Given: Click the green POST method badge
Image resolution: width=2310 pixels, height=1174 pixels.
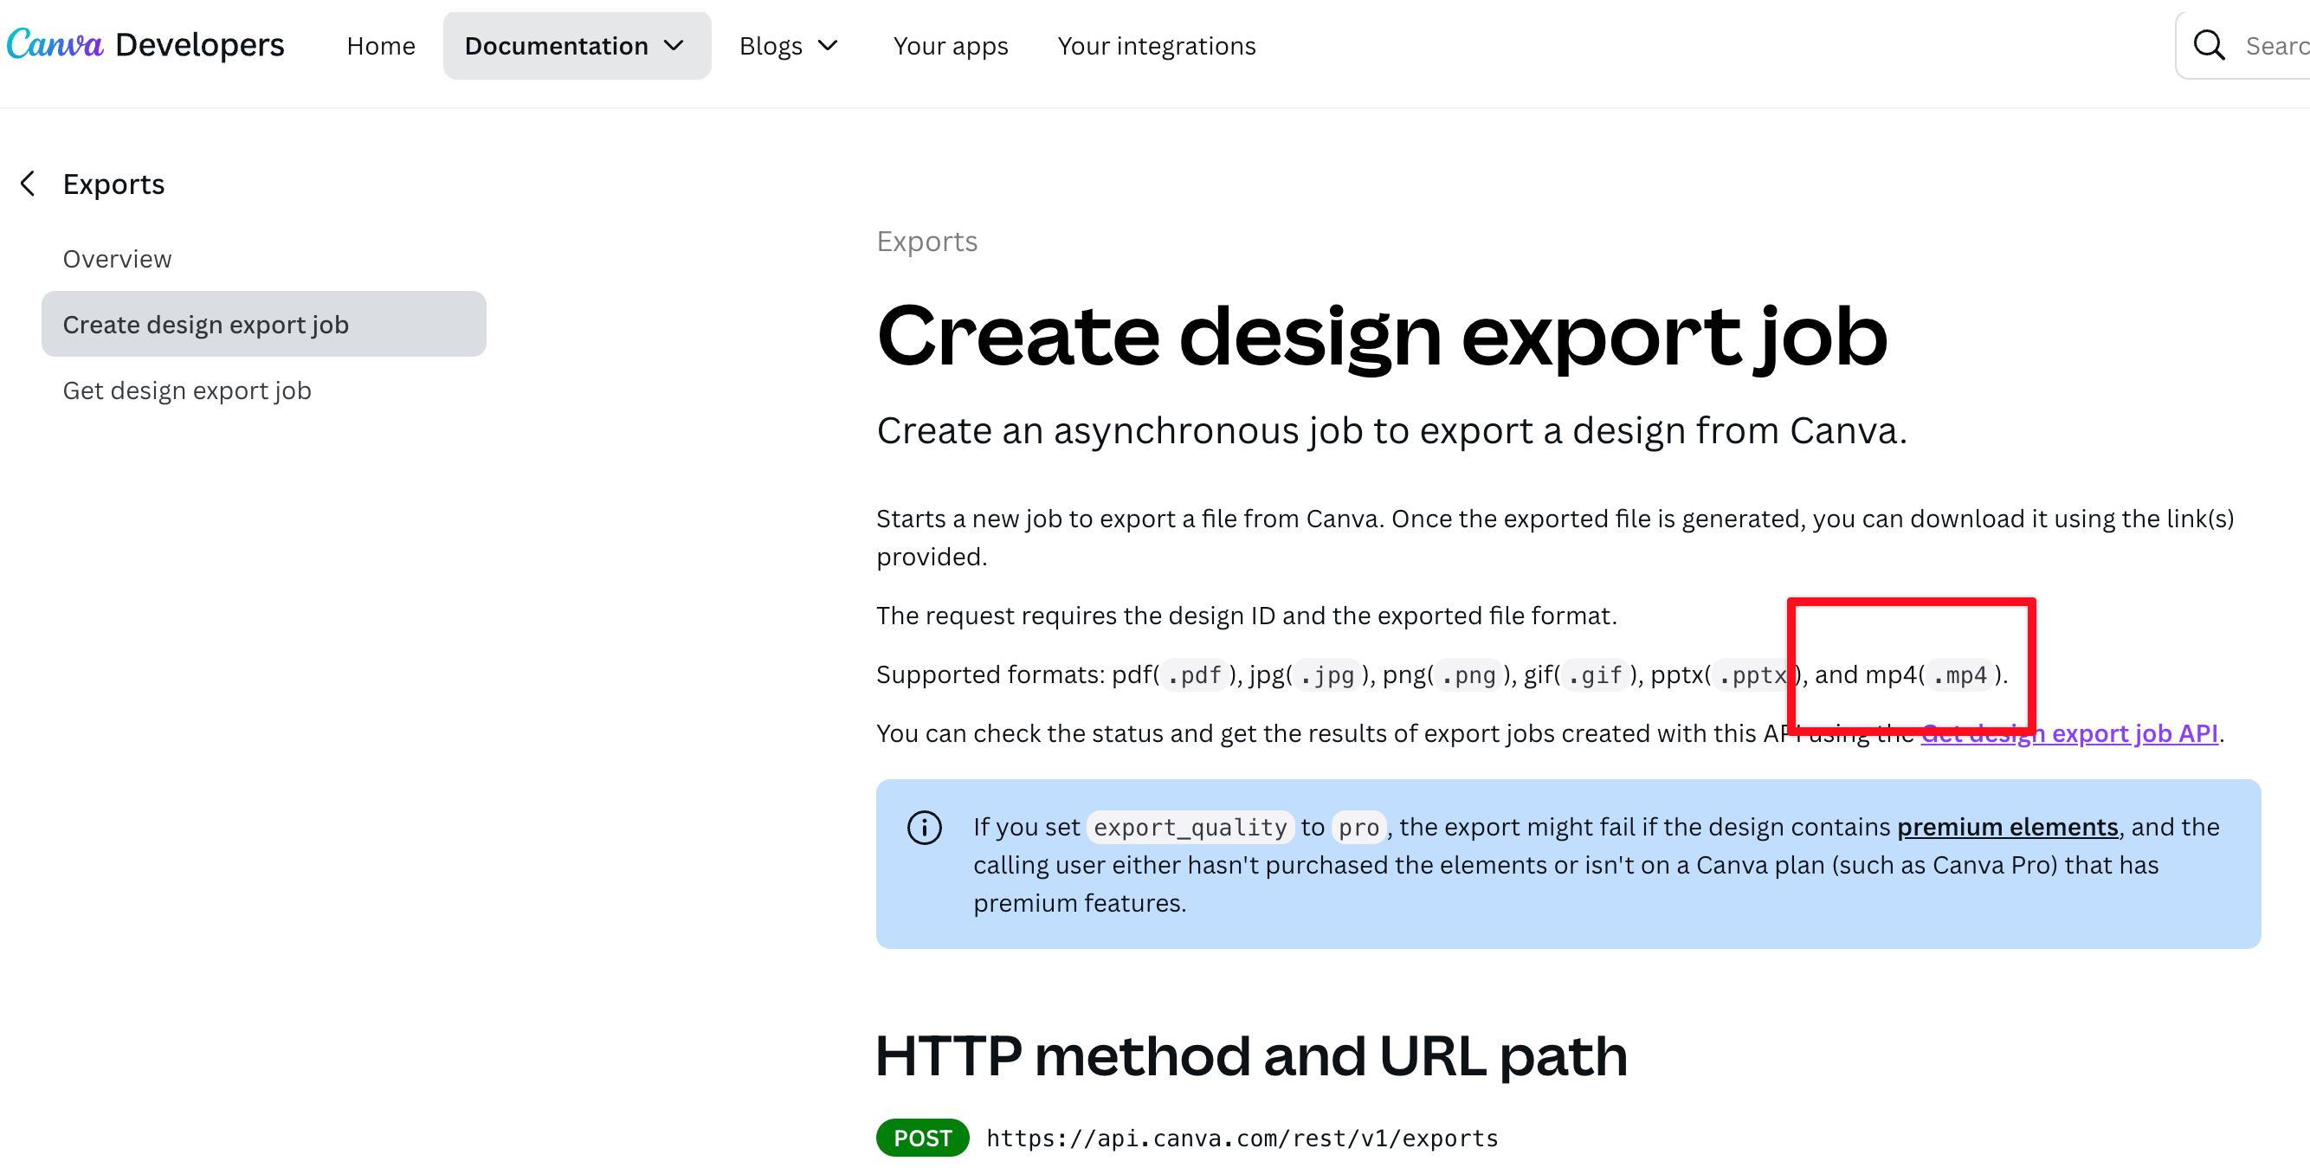Looking at the screenshot, I should click(923, 1139).
